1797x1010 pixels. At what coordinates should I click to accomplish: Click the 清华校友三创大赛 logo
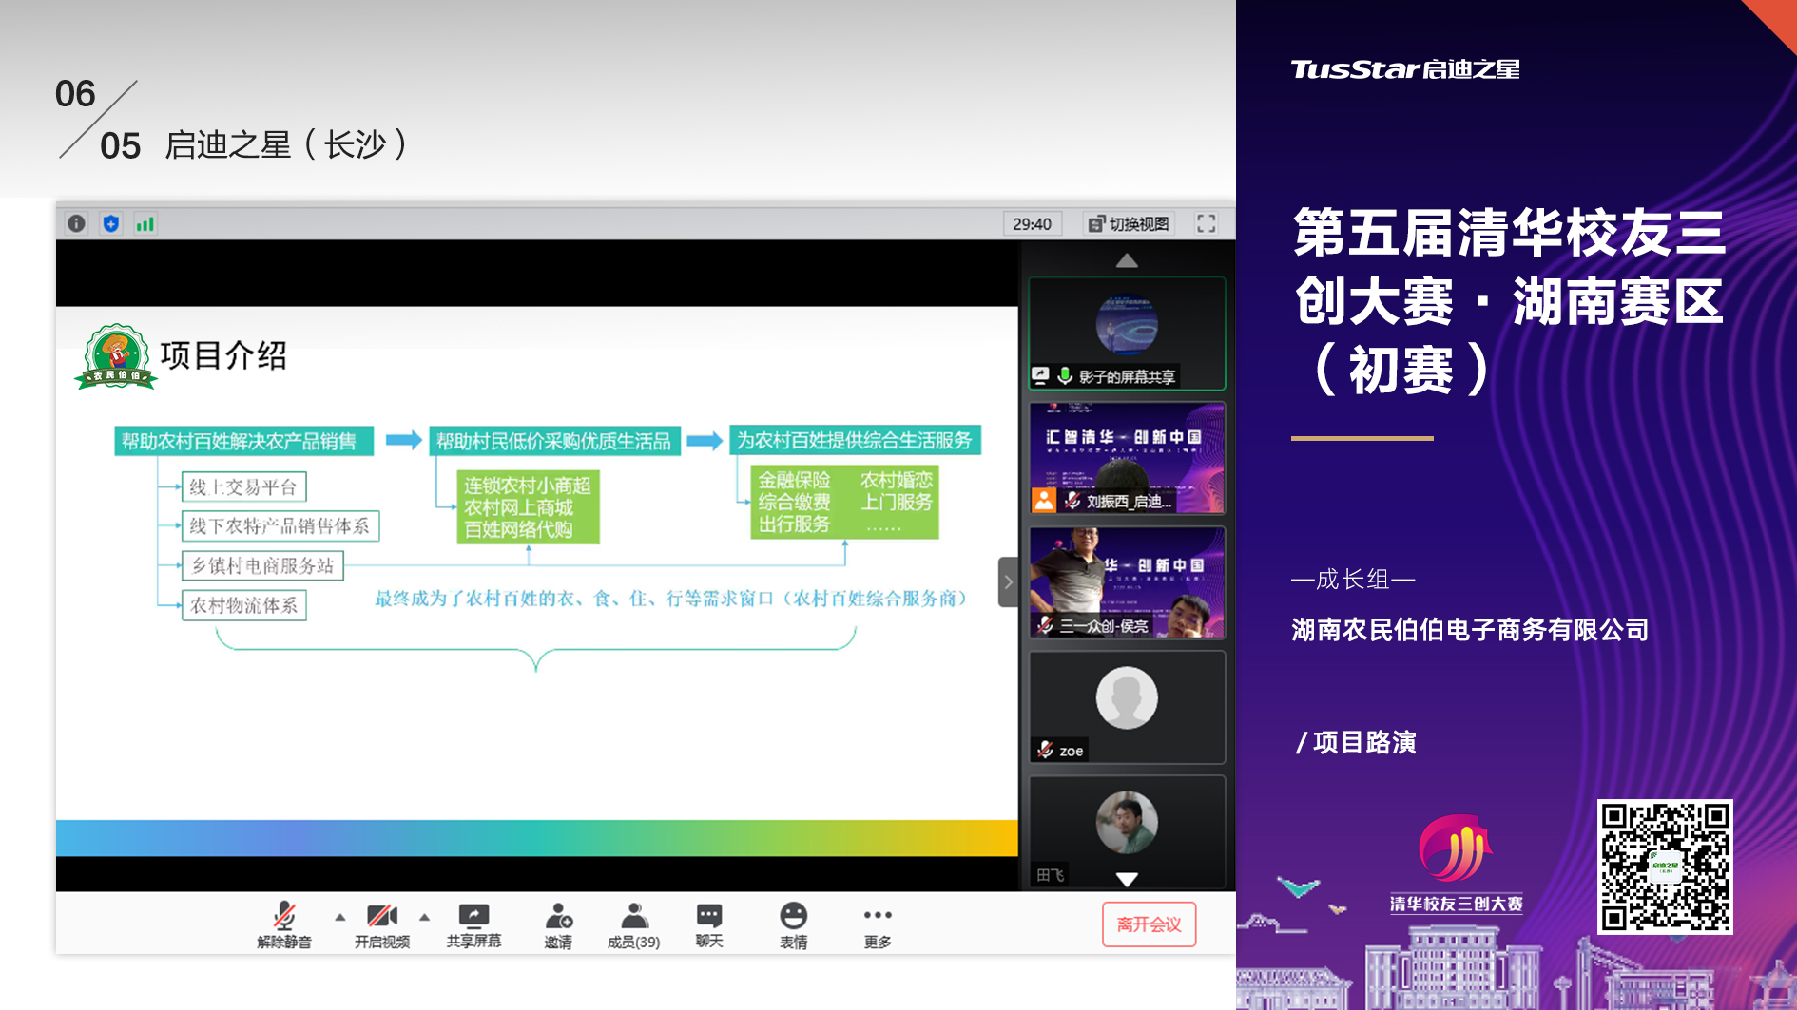pyautogui.click(x=1456, y=863)
